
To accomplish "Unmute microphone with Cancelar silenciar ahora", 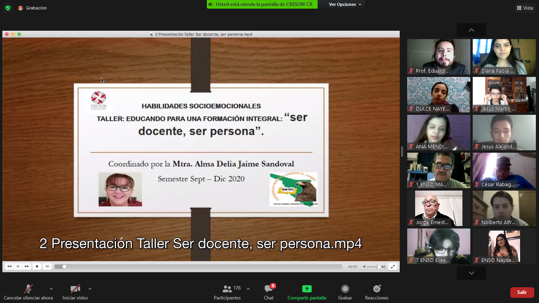I will click(28, 289).
